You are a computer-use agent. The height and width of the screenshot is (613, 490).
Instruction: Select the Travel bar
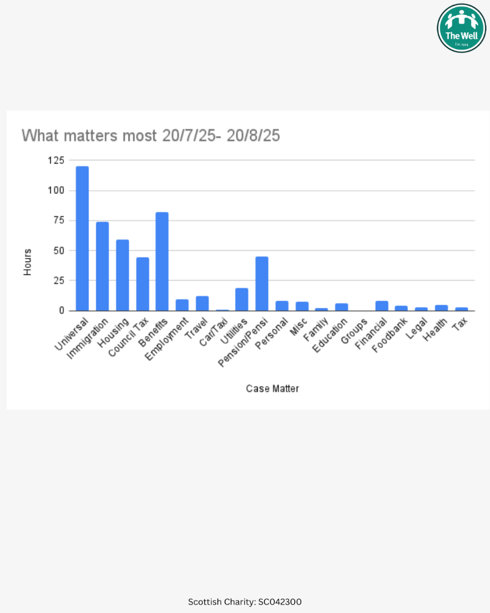point(202,304)
